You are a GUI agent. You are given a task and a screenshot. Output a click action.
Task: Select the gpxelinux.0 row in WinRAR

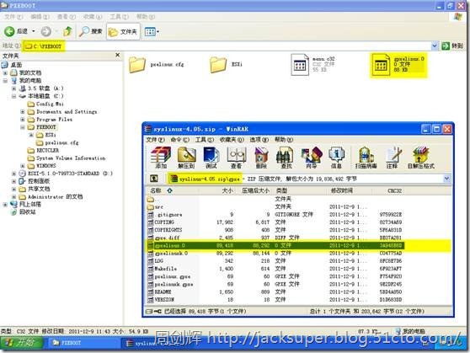275,246
